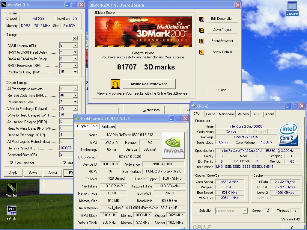The height and width of the screenshot is (230, 307).
Task: Open the MemSet desktop icon
Action: click(12, 190)
